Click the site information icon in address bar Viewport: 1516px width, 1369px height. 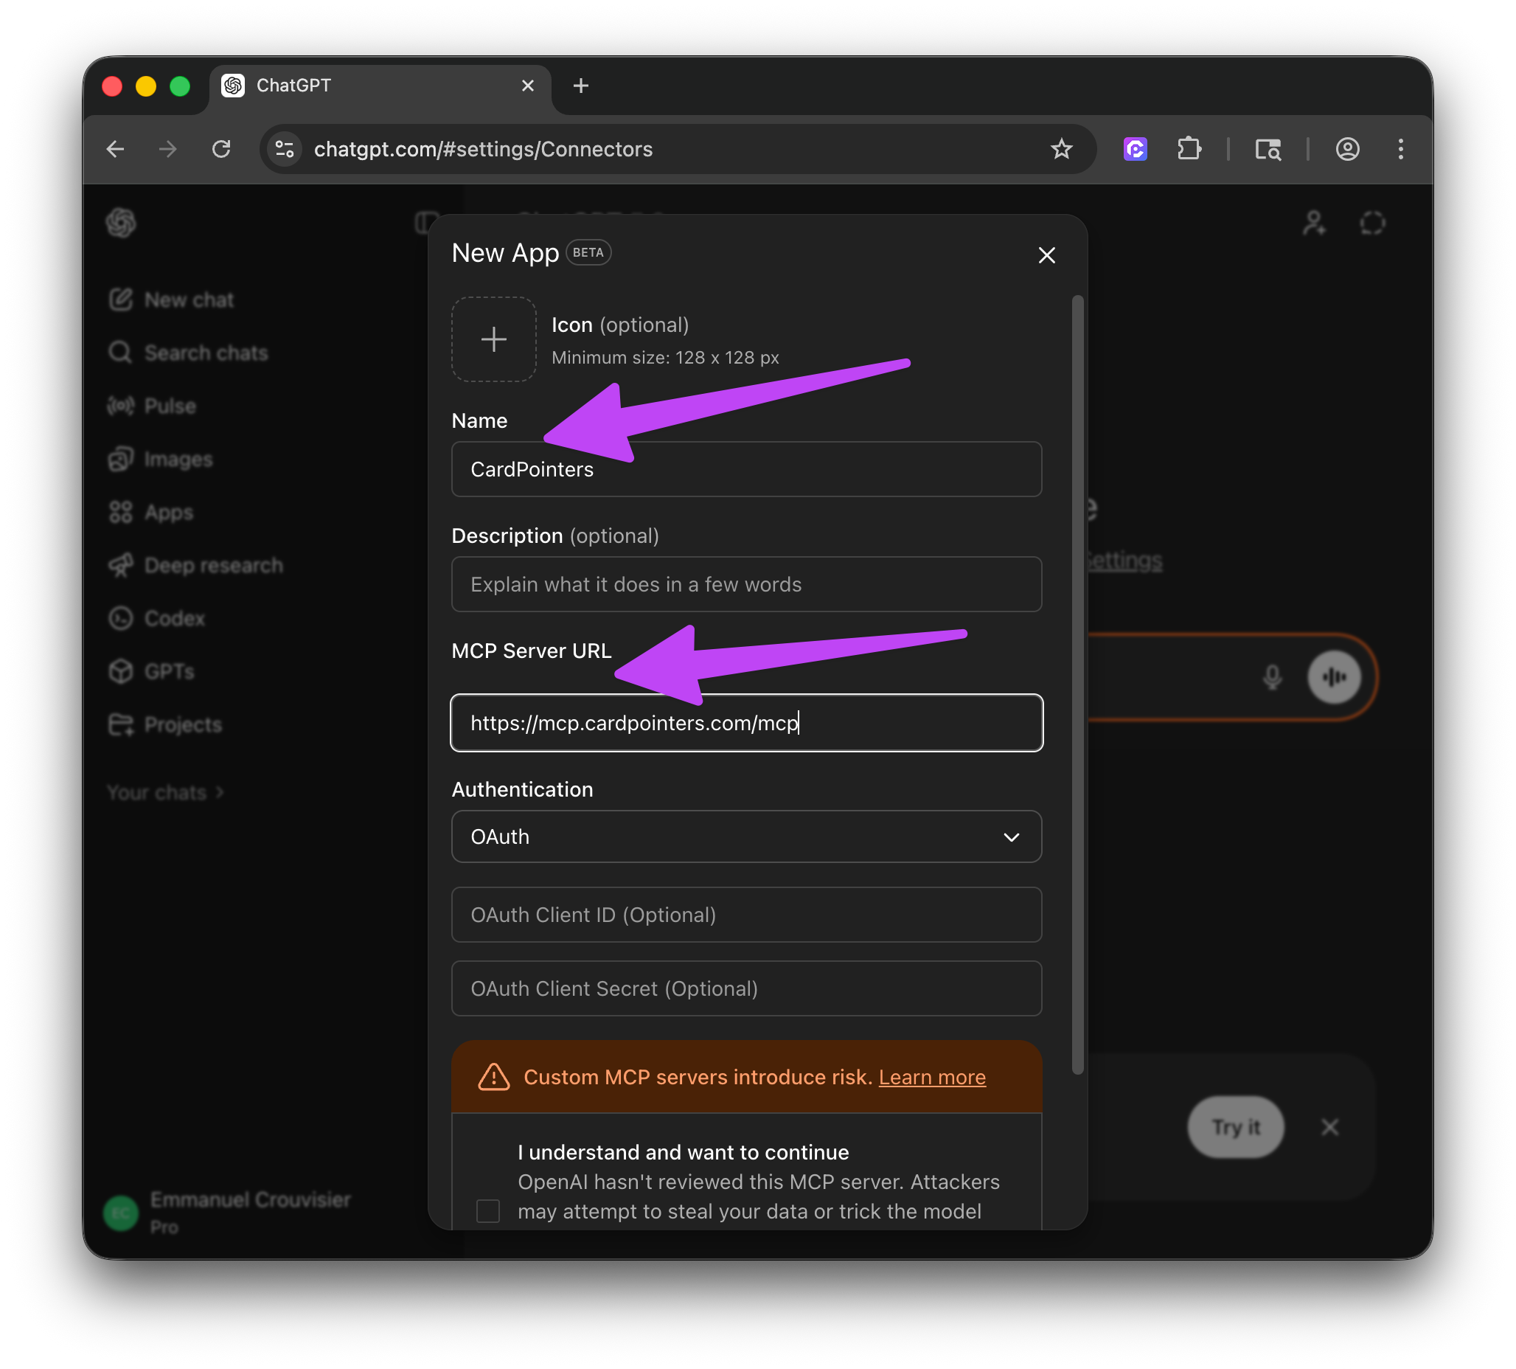click(x=285, y=149)
